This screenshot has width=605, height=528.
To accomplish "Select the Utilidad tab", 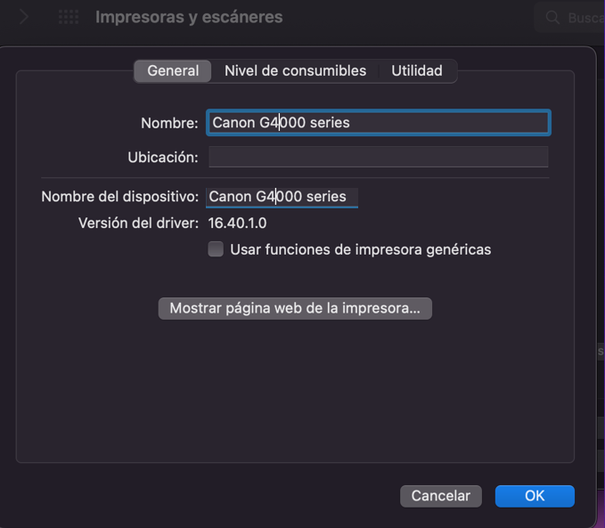I will 417,71.
